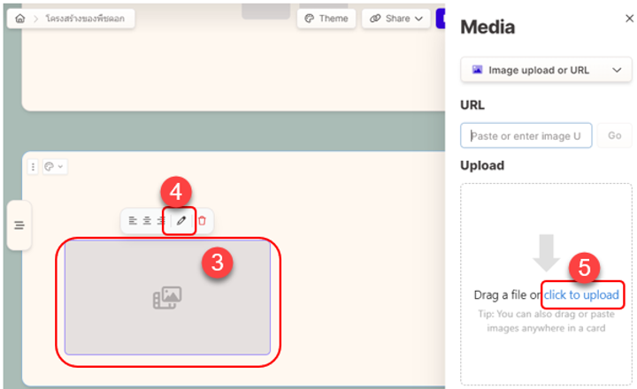Open the click to upload link
Image resolution: width=637 pixels, height=389 pixels.
point(581,294)
